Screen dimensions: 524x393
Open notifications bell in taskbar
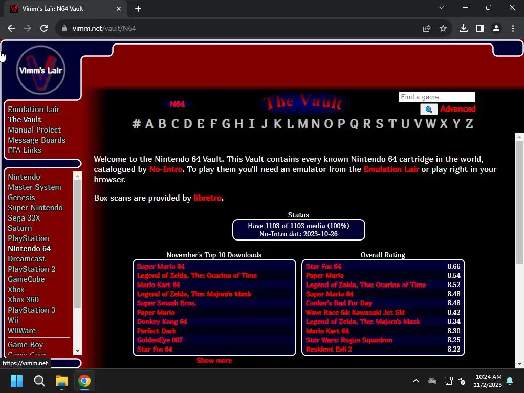[x=510, y=381]
